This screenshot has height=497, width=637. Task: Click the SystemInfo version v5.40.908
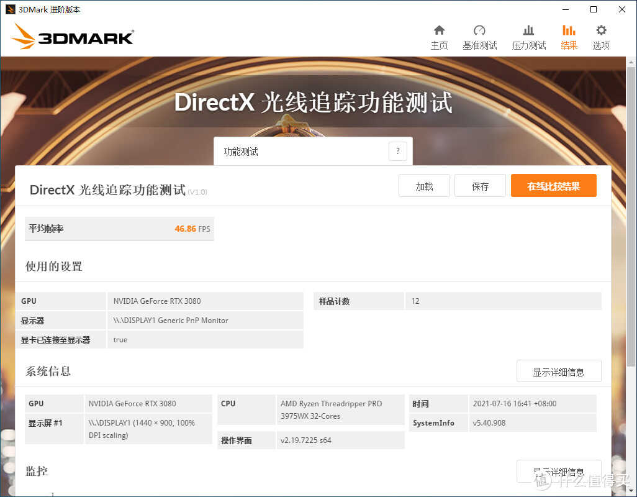click(x=489, y=422)
